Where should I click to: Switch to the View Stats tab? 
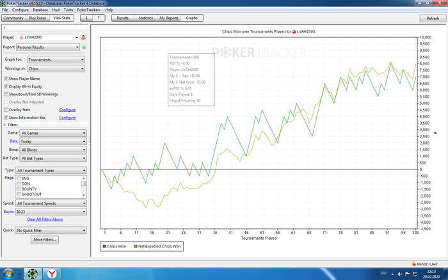click(61, 18)
